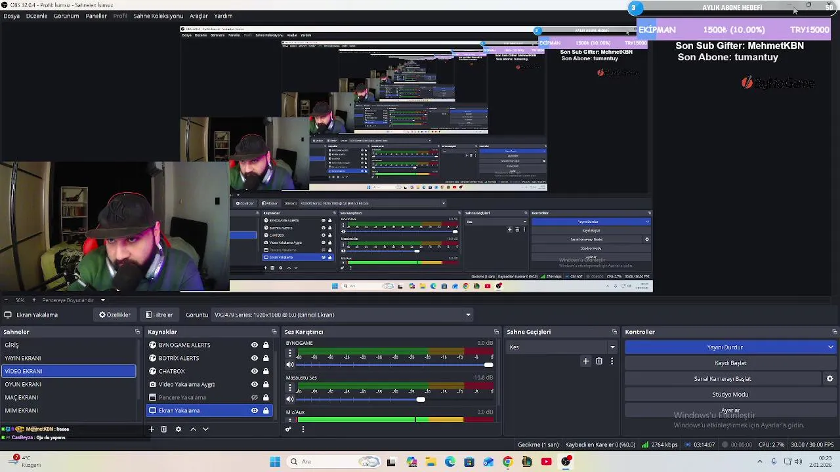
Task: Toggle lock on Video Yakalama Aygıtı source
Action: pyautogui.click(x=266, y=384)
